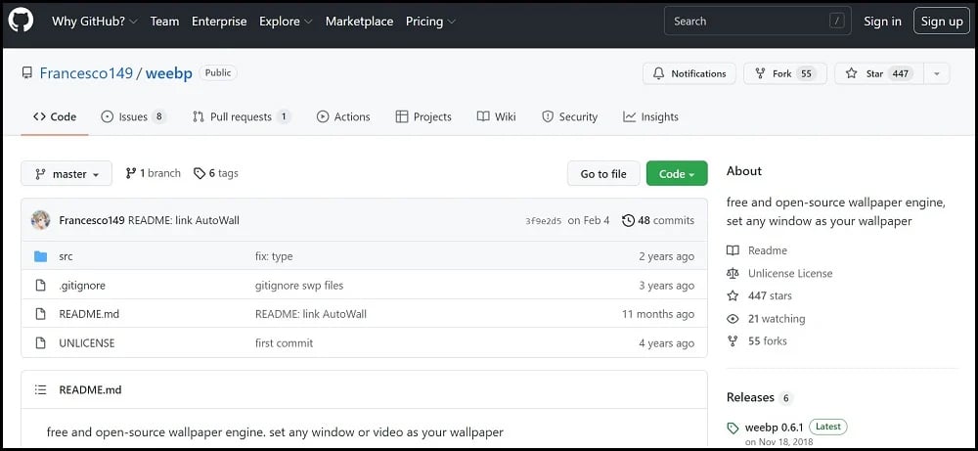
Task: Click the fork icon beside 55 forks
Action: [x=733, y=341]
